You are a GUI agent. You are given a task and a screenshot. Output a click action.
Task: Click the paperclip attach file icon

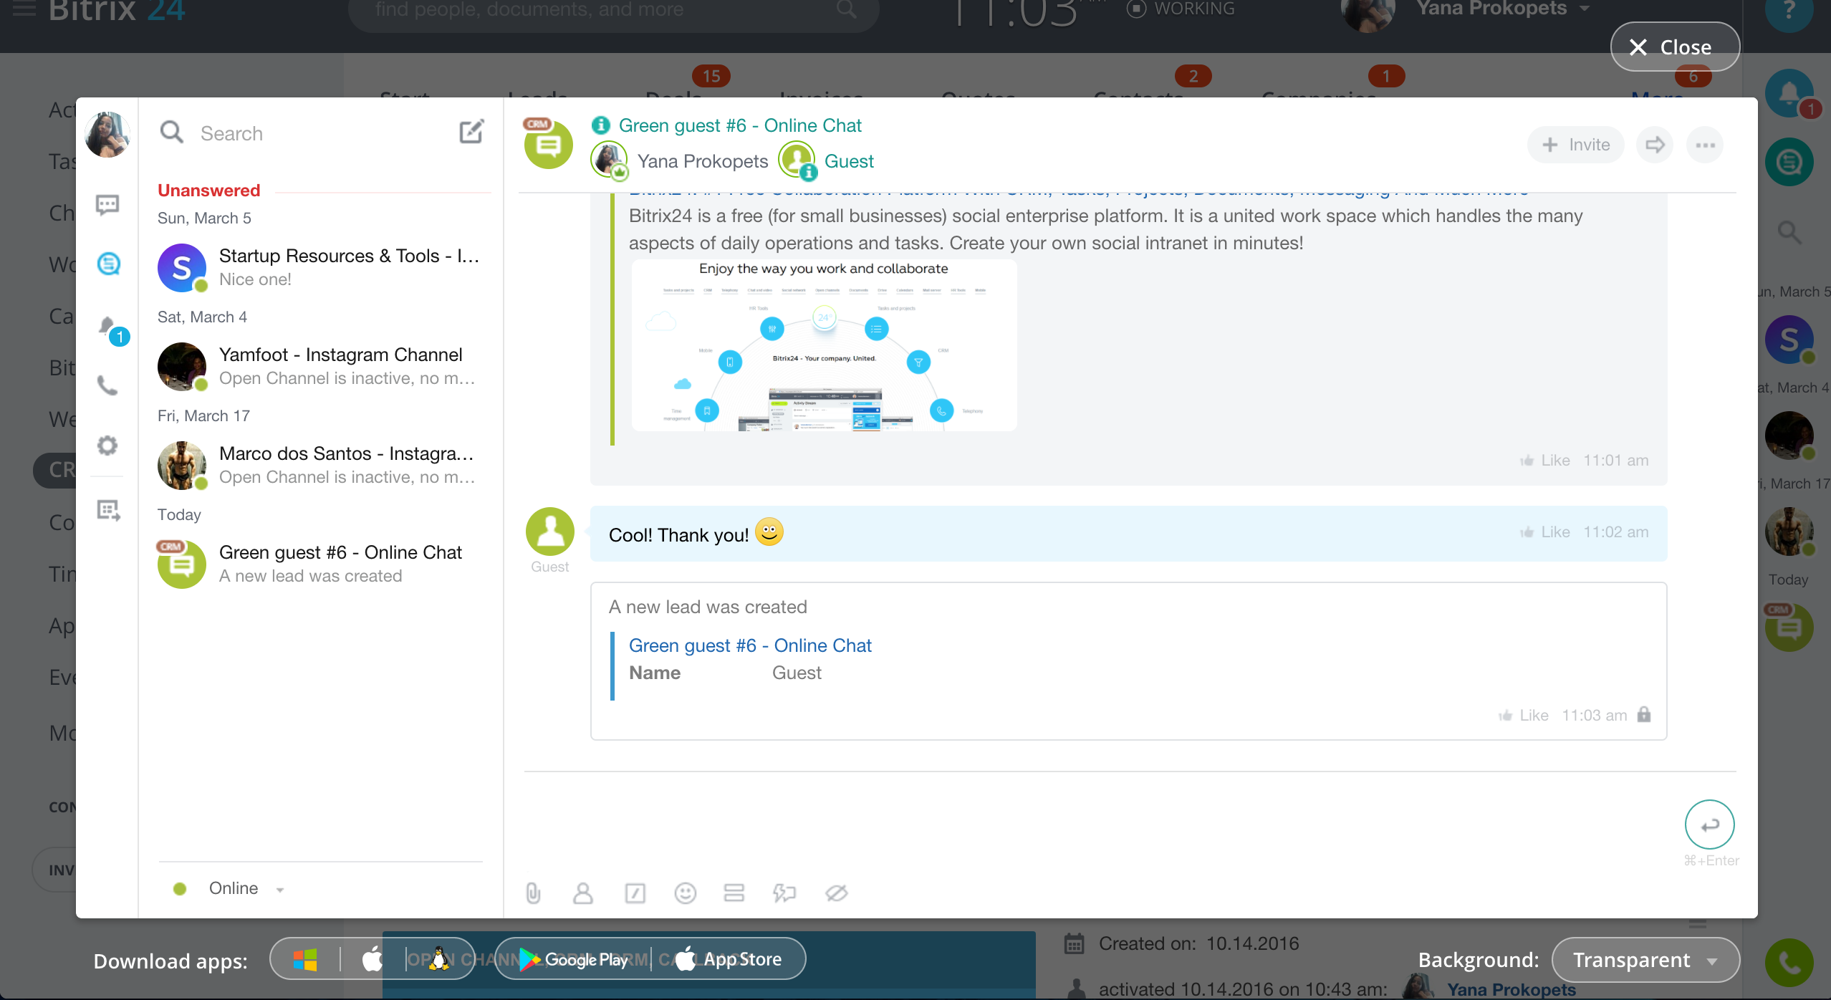[x=533, y=893]
